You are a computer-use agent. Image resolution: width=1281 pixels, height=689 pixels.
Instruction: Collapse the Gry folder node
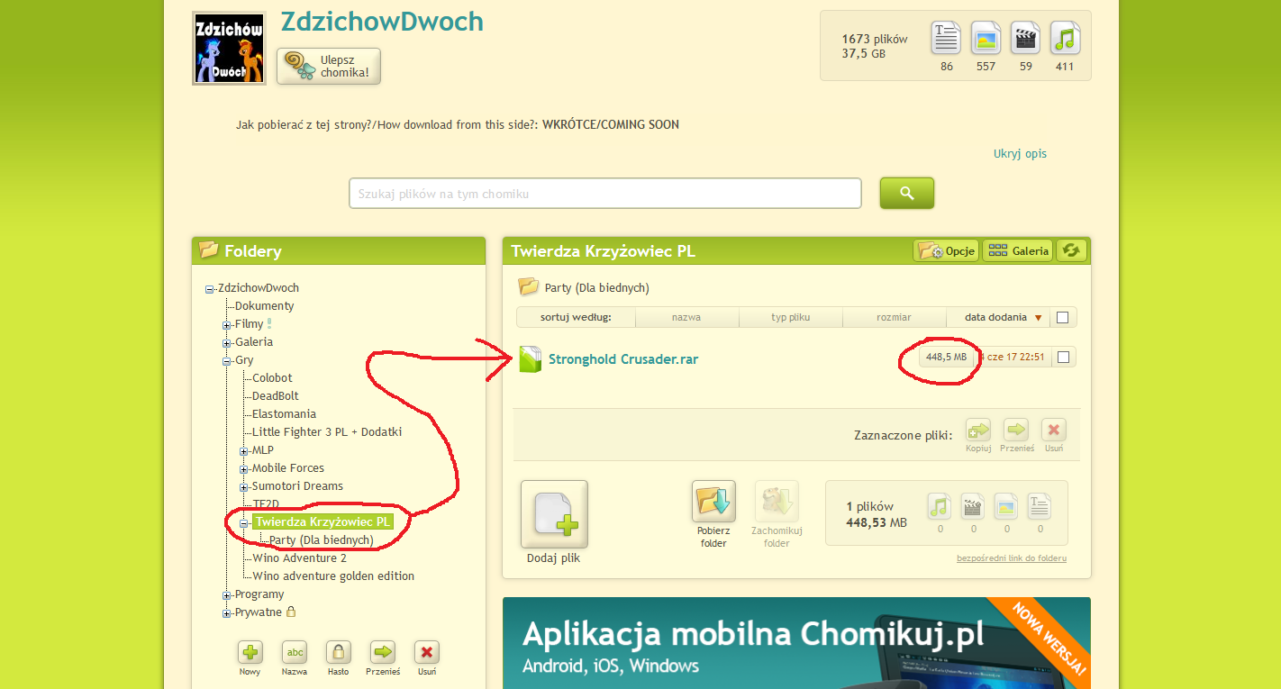pyautogui.click(x=226, y=359)
